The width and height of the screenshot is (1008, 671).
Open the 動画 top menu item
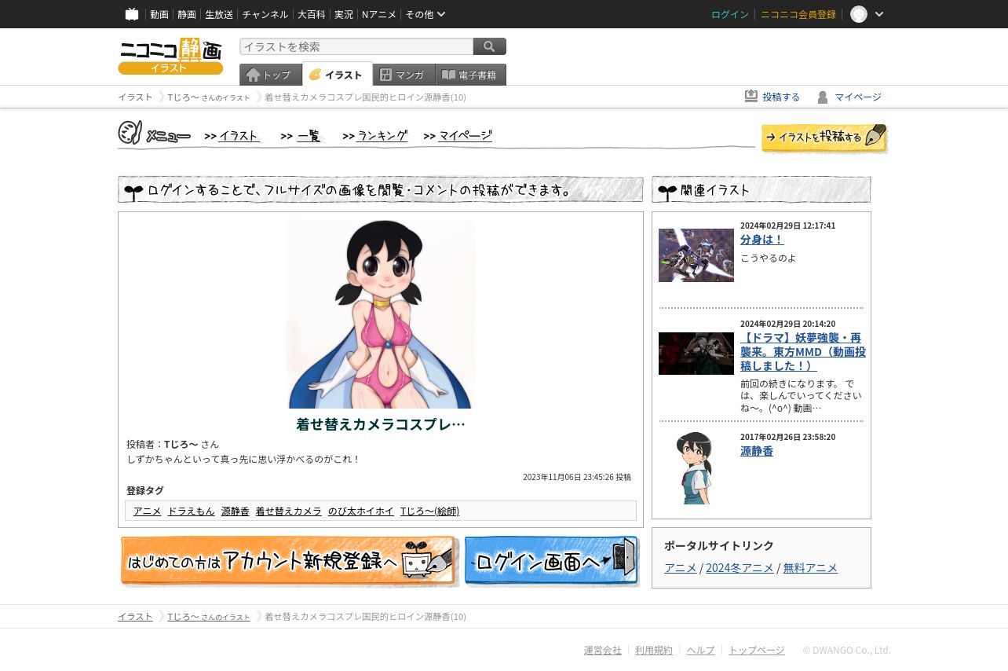(159, 14)
